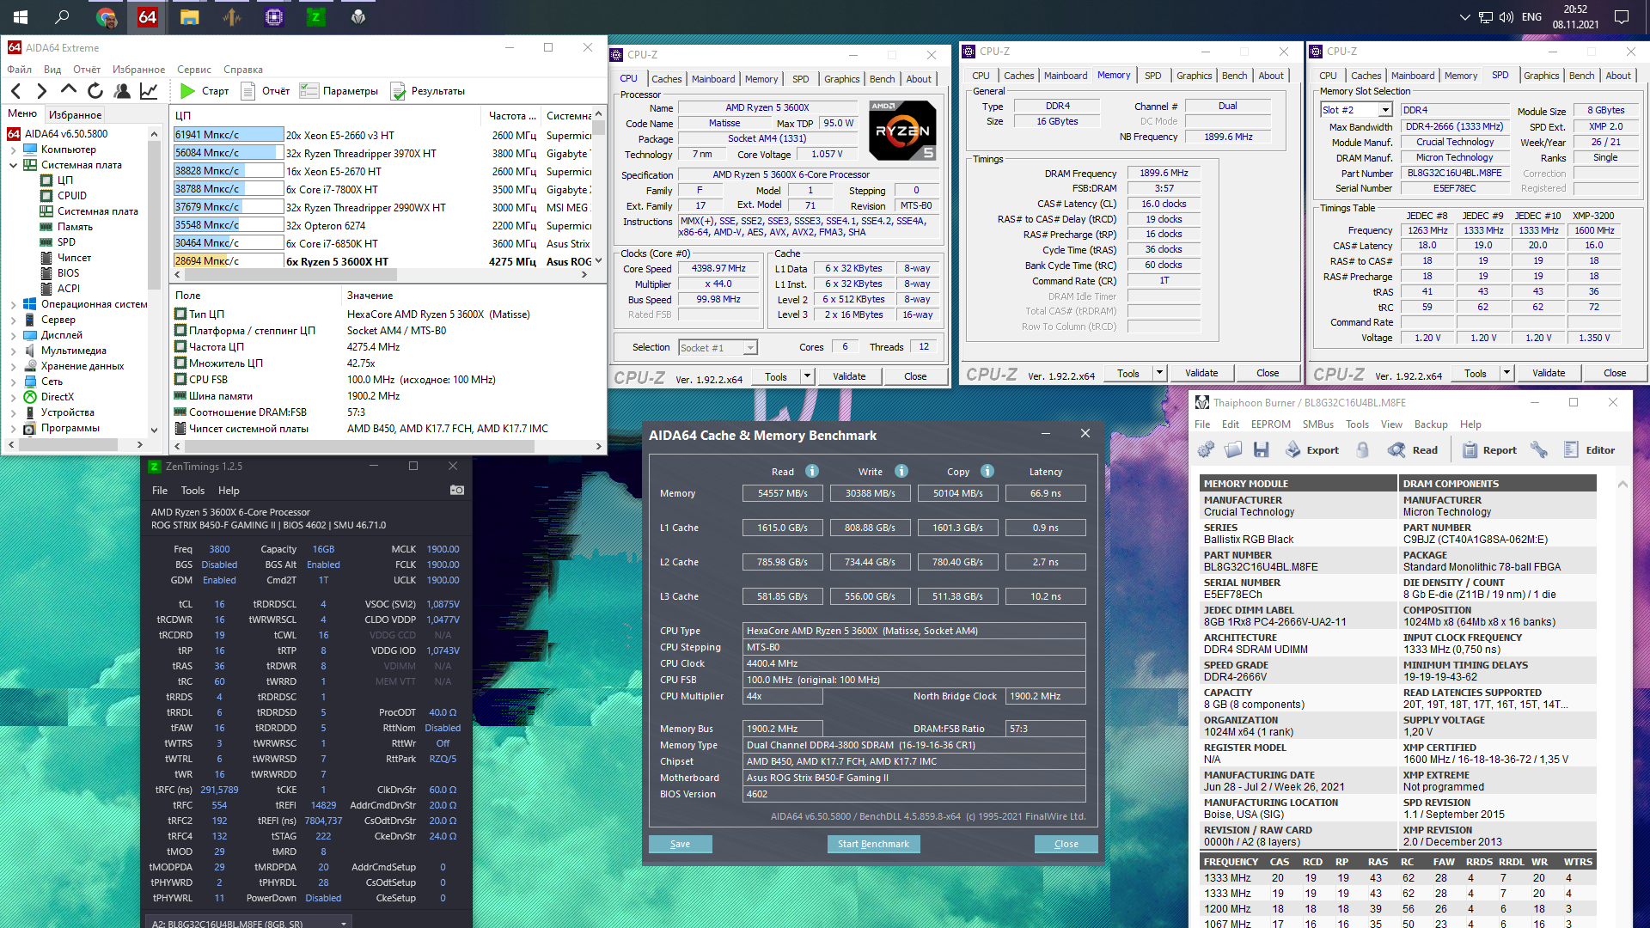Click the Thaiphoon Burner gear settings icon

pyautogui.click(x=1206, y=450)
